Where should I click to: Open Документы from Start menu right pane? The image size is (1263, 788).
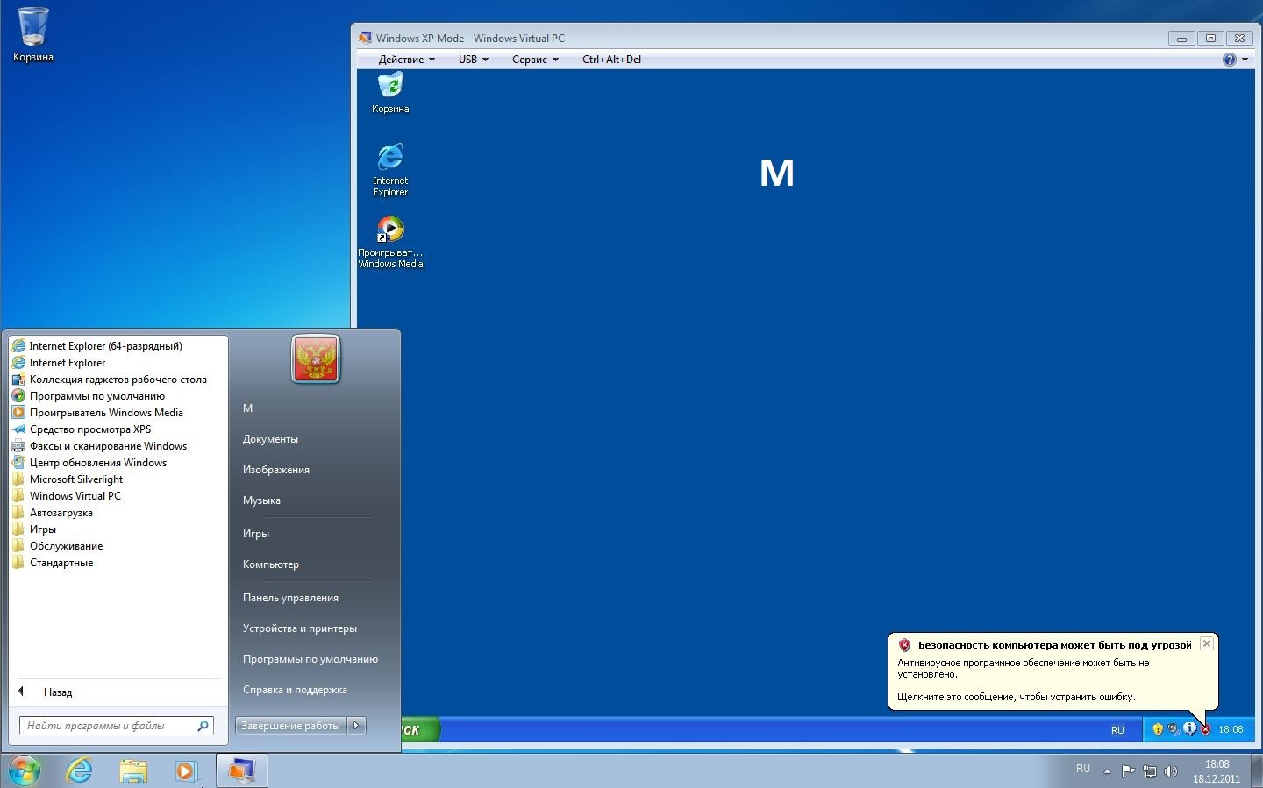point(270,439)
